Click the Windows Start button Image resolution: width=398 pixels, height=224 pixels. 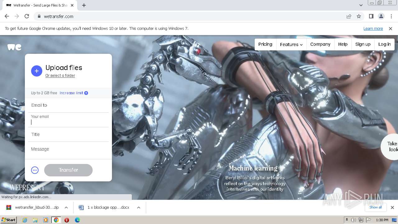pyautogui.click(x=8, y=220)
